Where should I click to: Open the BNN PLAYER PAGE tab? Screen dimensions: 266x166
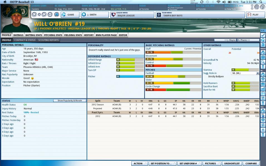pos(106,35)
